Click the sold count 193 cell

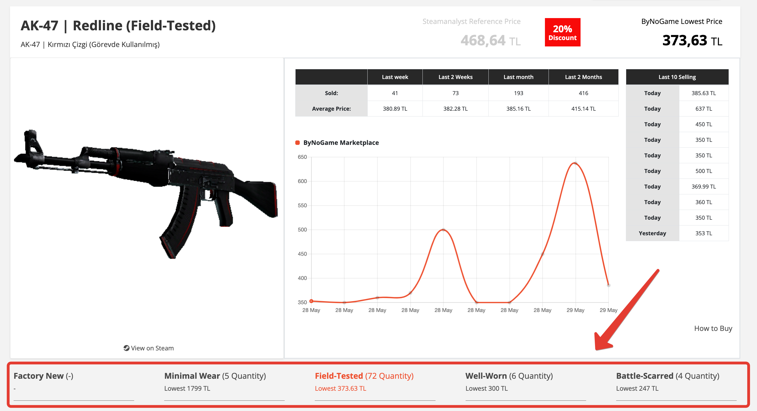click(x=518, y=93)
